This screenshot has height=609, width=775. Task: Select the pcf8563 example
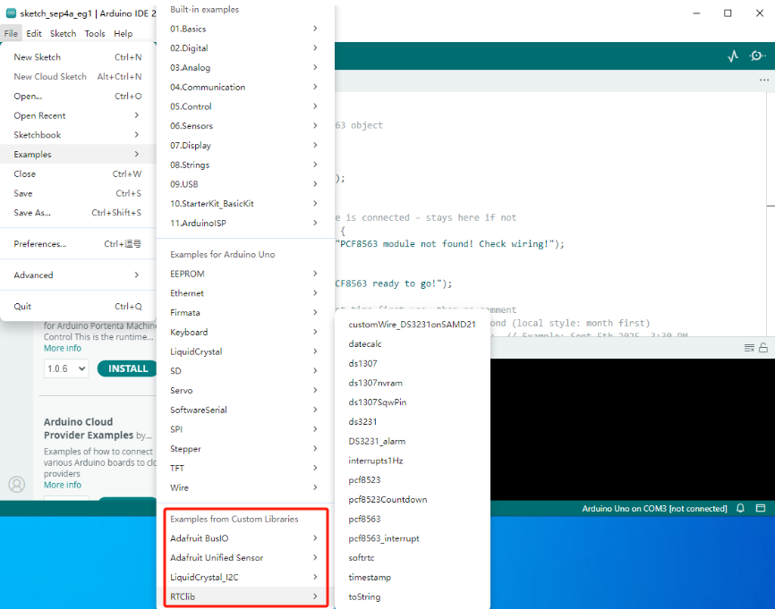click(x=364, y=519)
